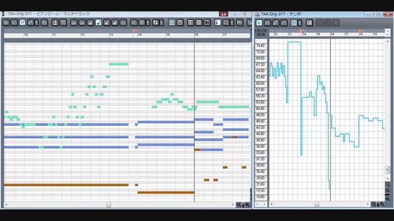Screen dimensions: 394x221
Task: Open the grid dropdown arrow in Tempo window
Action: [x=300, y=23]
